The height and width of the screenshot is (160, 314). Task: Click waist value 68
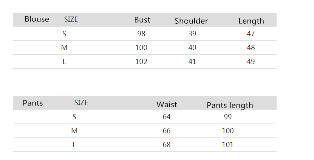point(167,145)
